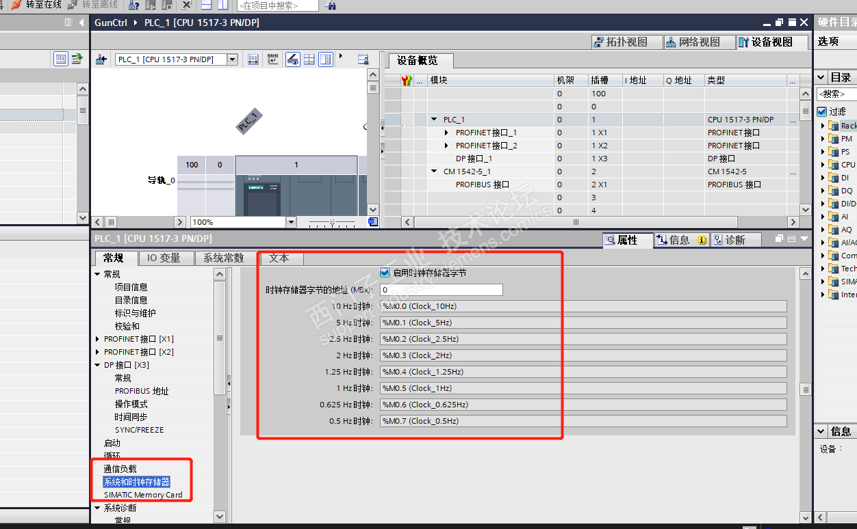
Task: Click the accessible devices icon with question mark
Action: coord(134,5)
